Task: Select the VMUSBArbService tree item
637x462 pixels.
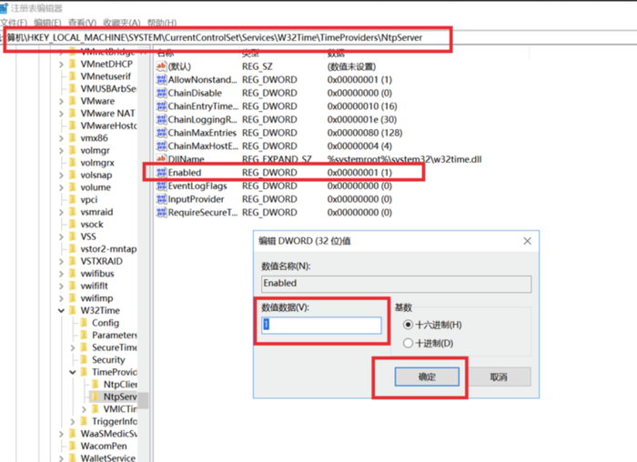Action: pos(108,88)
